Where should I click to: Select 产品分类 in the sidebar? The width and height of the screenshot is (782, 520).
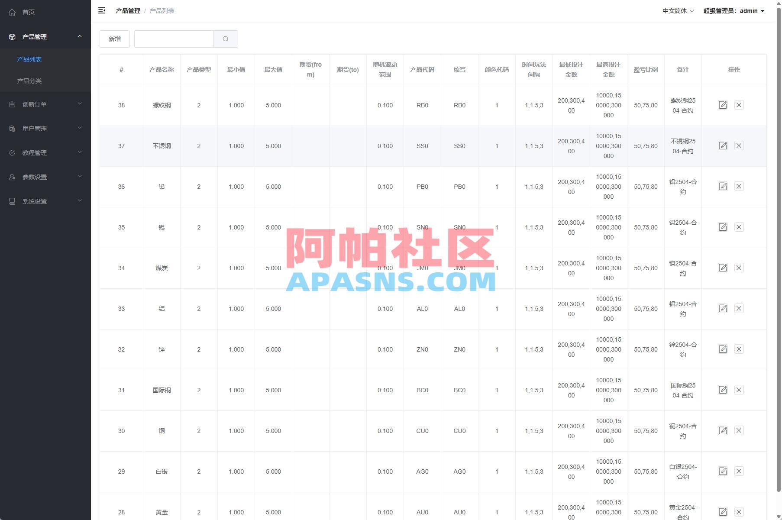(29, 81)
